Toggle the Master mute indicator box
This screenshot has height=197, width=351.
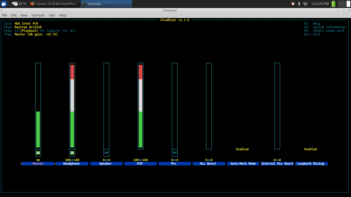(38, 153)
